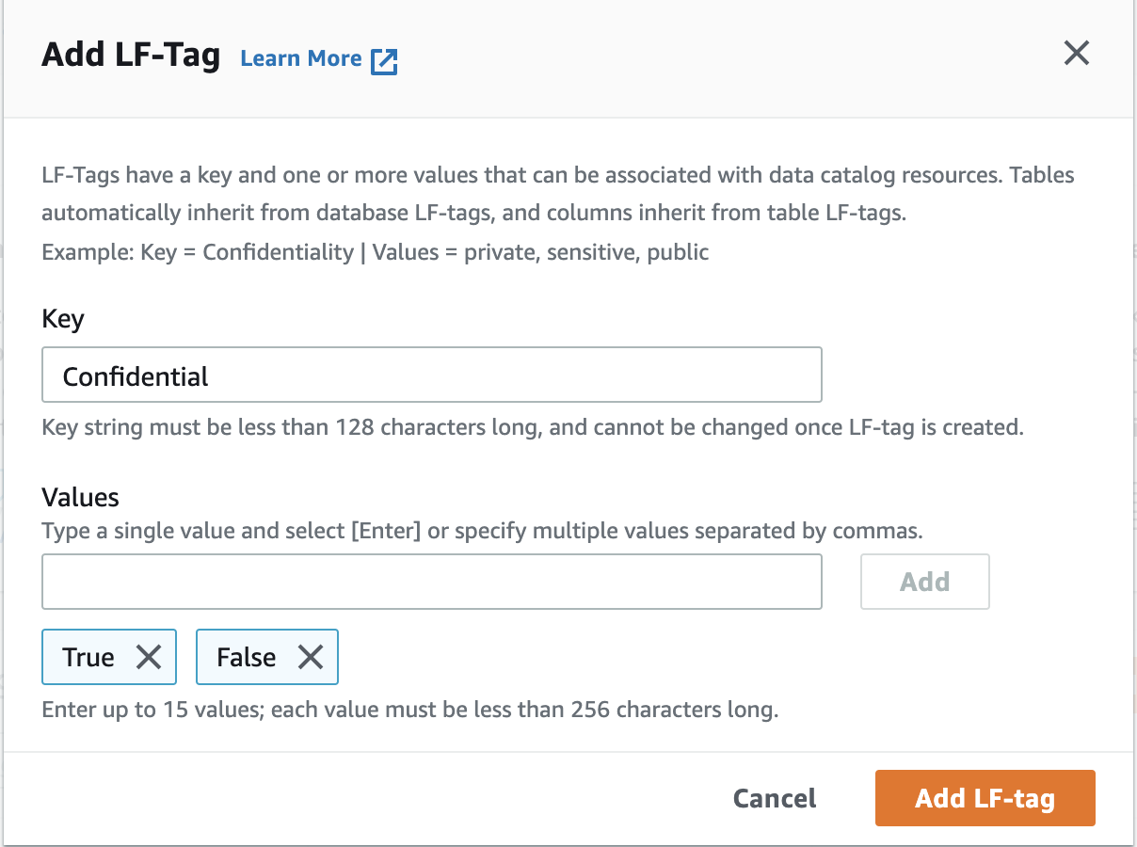Click the external link icon beside Learn More
The width and height of the screenshot is (1137, 847).
(384, 60)
